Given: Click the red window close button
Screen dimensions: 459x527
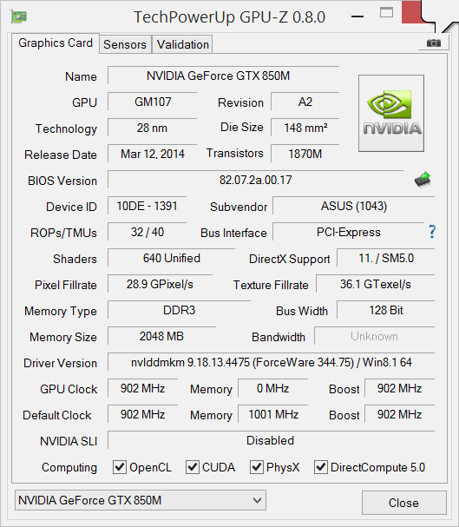Looking at the screenshot, I should (411, 12).
